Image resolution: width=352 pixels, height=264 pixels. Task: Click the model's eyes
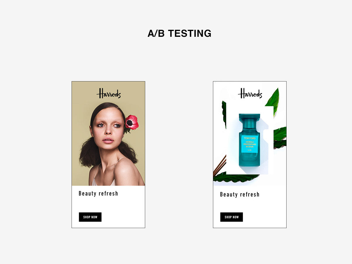108,125
